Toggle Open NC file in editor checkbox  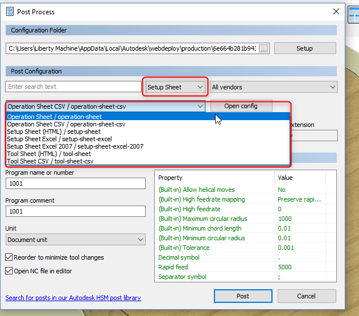tap(9, 271)
